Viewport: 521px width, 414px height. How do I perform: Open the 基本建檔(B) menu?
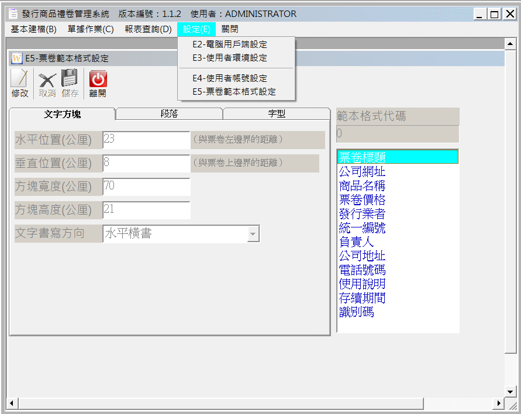pyautogui.click(x=33, y=29)
